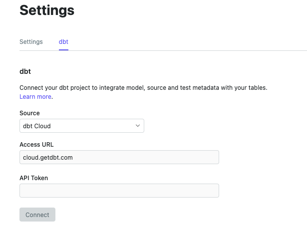The width and height of the screenshot is (307, 233).
Task: Click the cloud.getdbt.com text in the URL box
Action: [48, 157]
